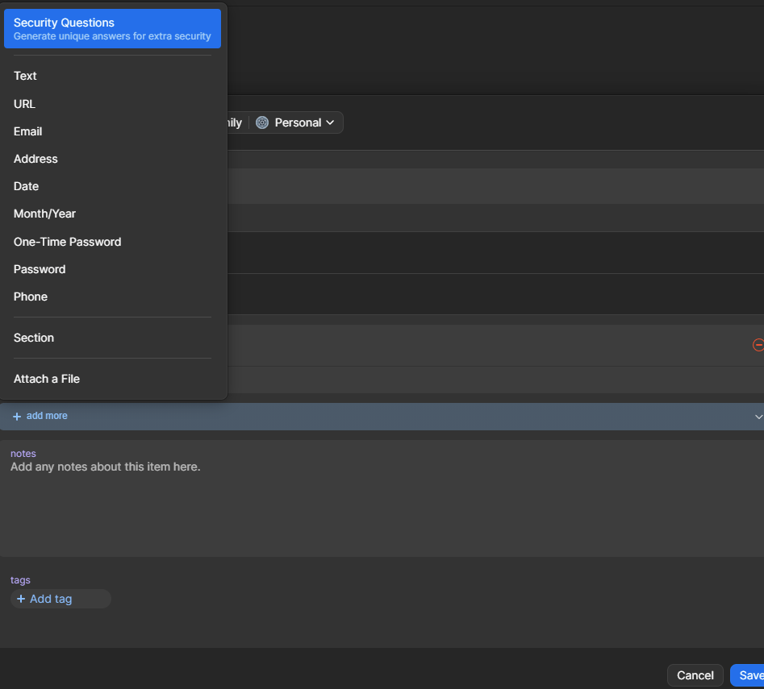Viewport: 764px width, 689px height.
Task: Insert a new Section
Action: [34, 338]
